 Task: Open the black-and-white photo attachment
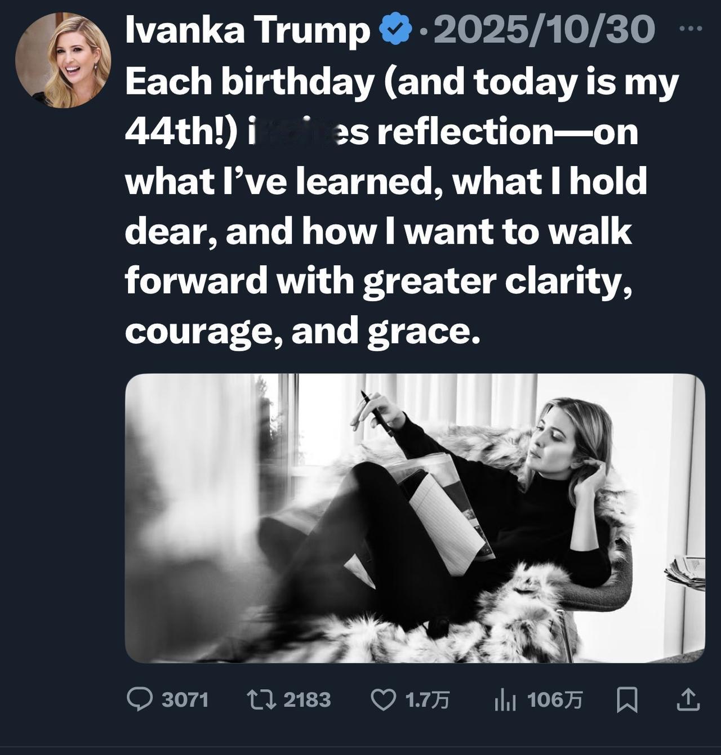(x=415, y=518)
